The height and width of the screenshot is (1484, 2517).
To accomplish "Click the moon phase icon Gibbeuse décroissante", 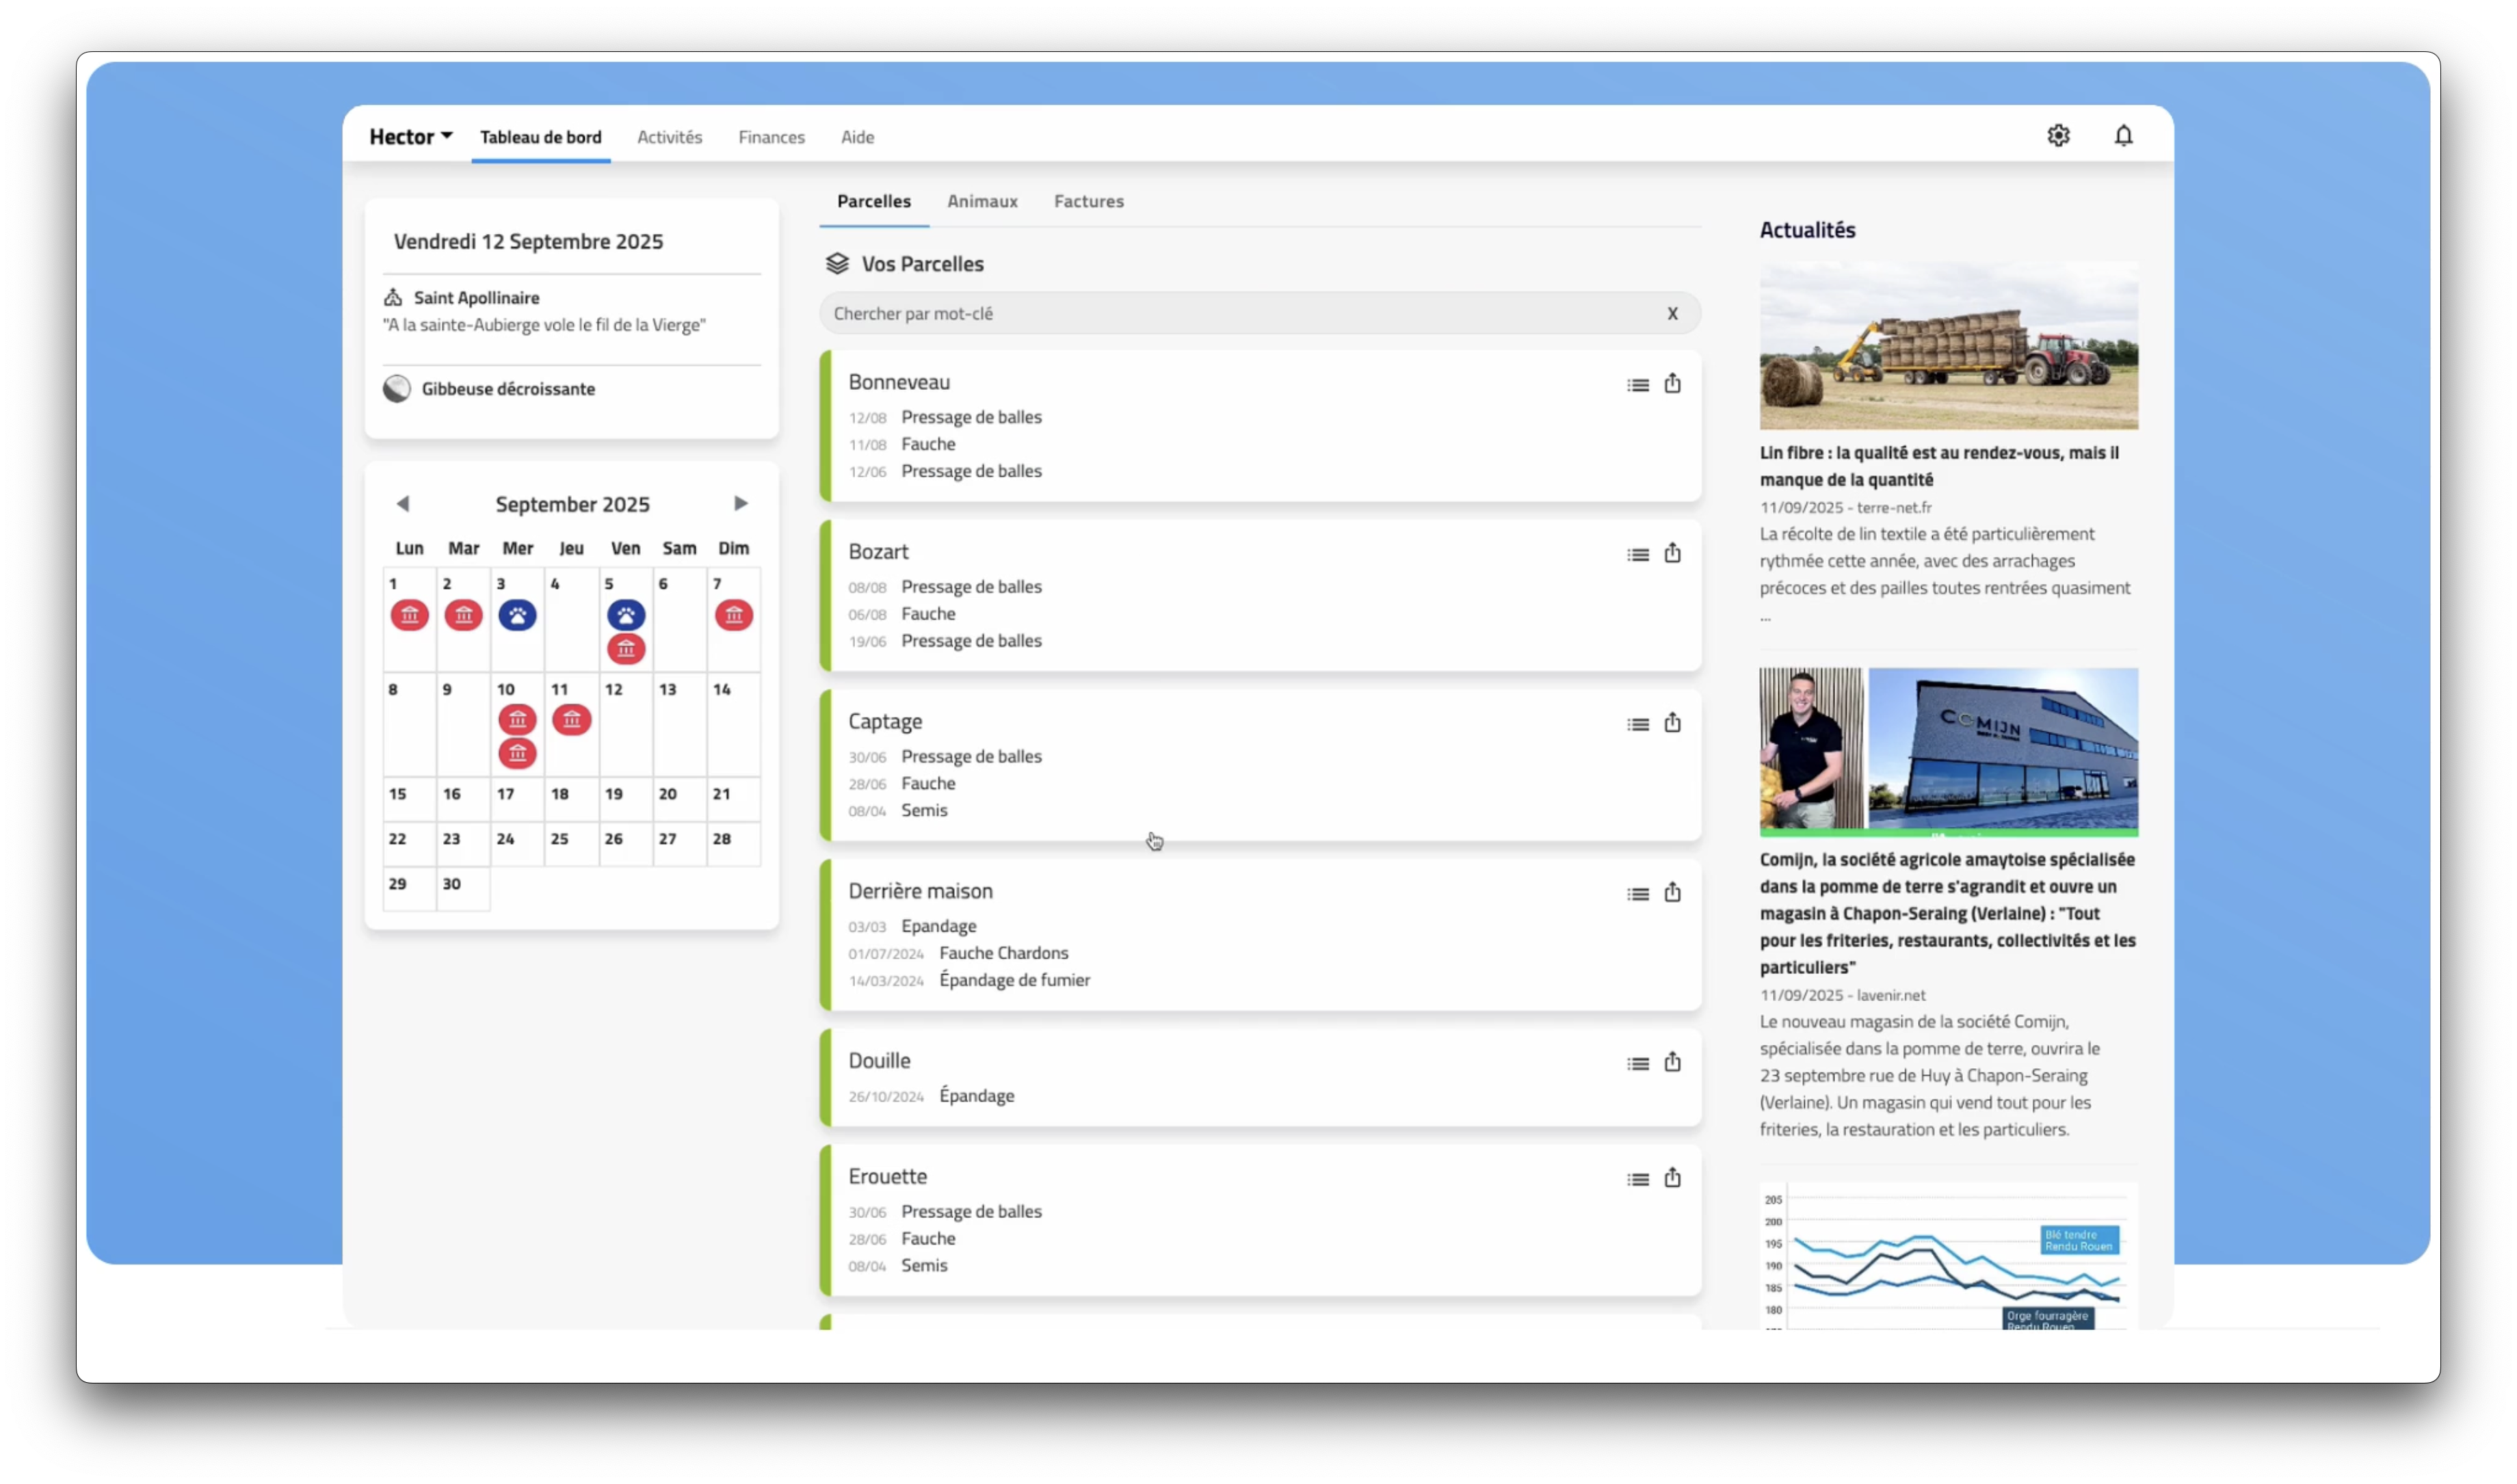I will pos(397,389).
